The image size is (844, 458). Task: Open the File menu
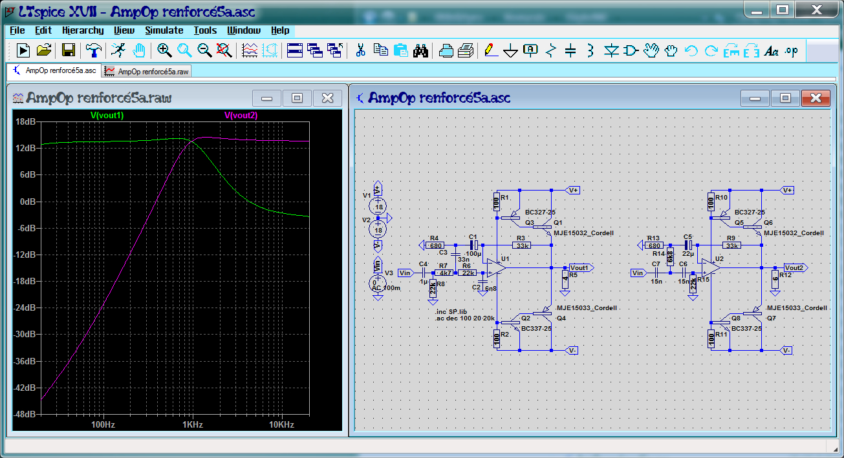coord(17,30)
